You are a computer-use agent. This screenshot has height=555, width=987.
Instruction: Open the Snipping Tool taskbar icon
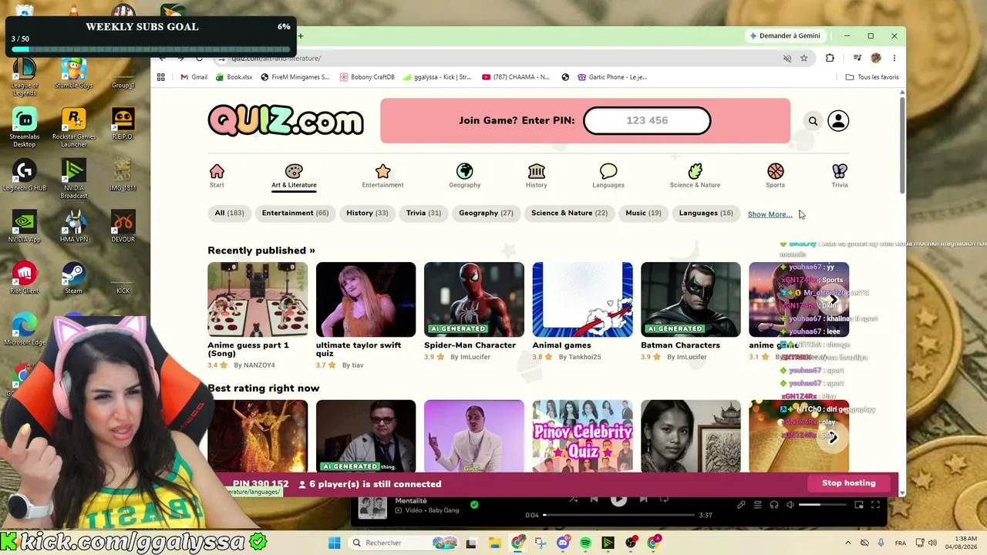(540, 543)
